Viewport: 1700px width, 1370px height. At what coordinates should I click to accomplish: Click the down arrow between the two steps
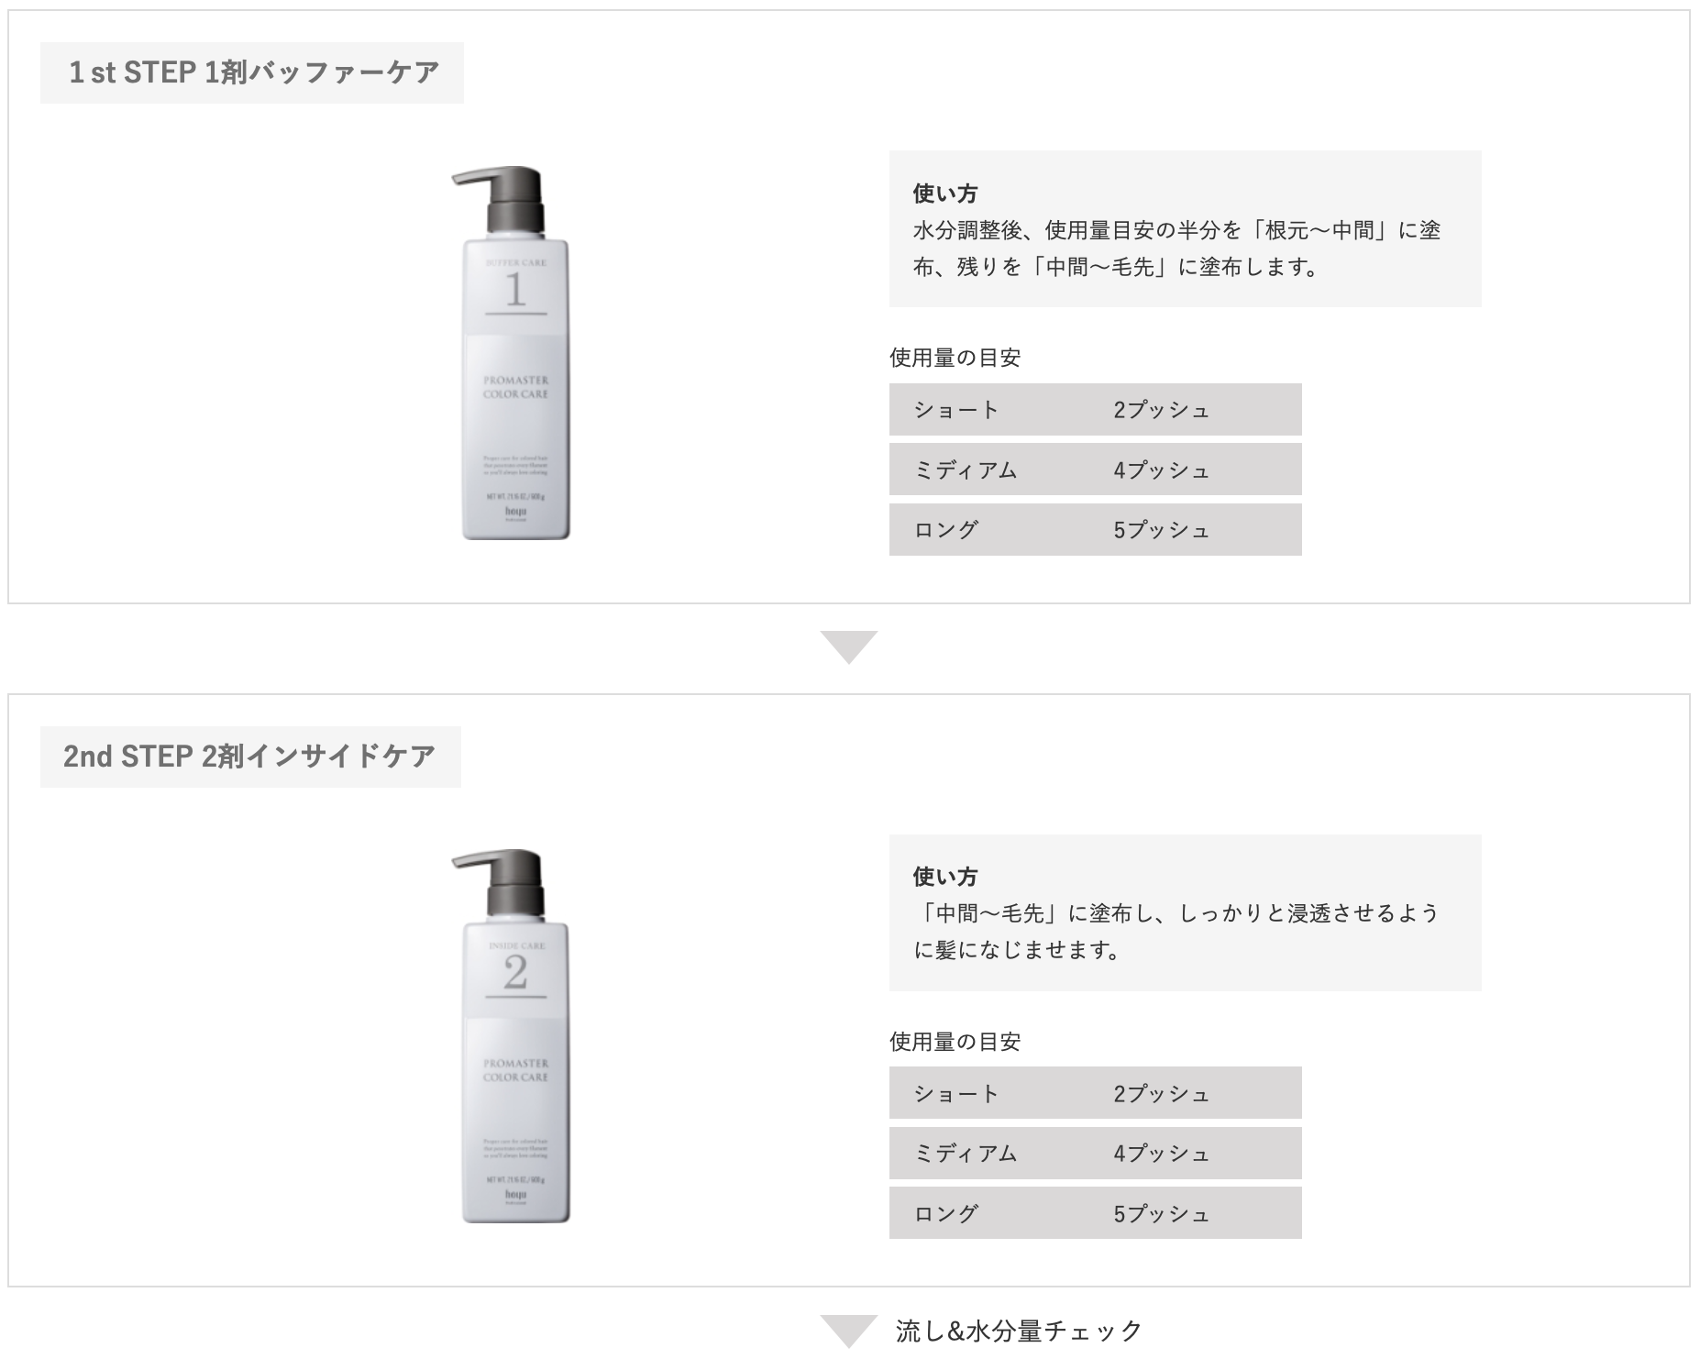point(848,646)
